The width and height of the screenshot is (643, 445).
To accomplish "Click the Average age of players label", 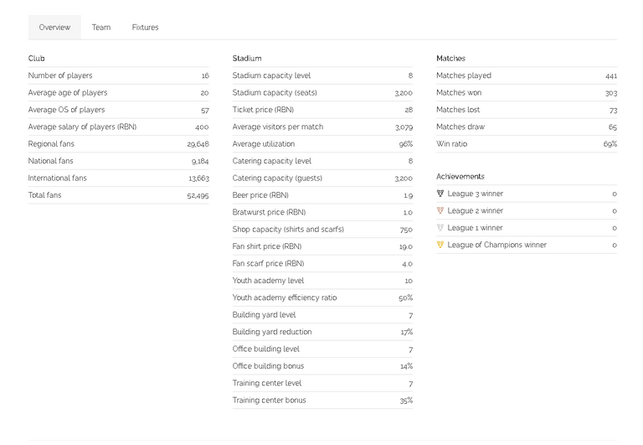I will (x=68, y=93).
